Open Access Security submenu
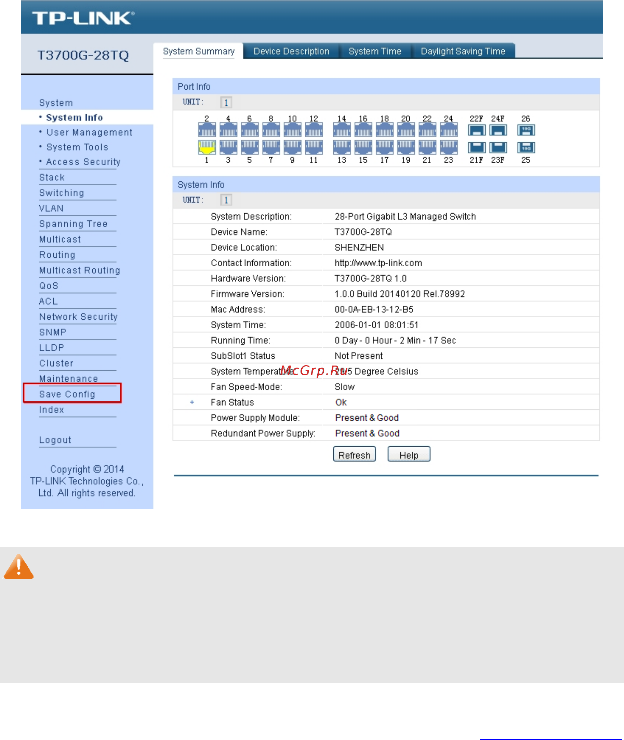This screenshot has height=740, width=624. (83, 162)
